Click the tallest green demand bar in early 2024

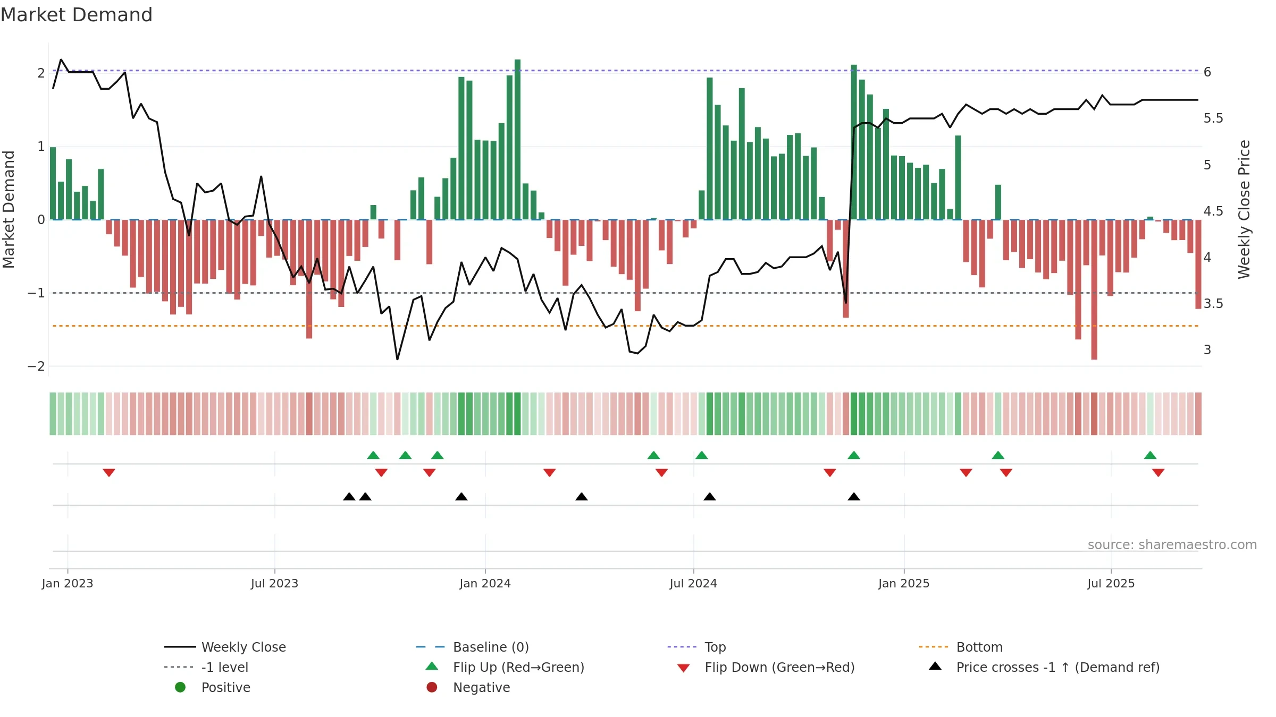[x=517, y=139]
